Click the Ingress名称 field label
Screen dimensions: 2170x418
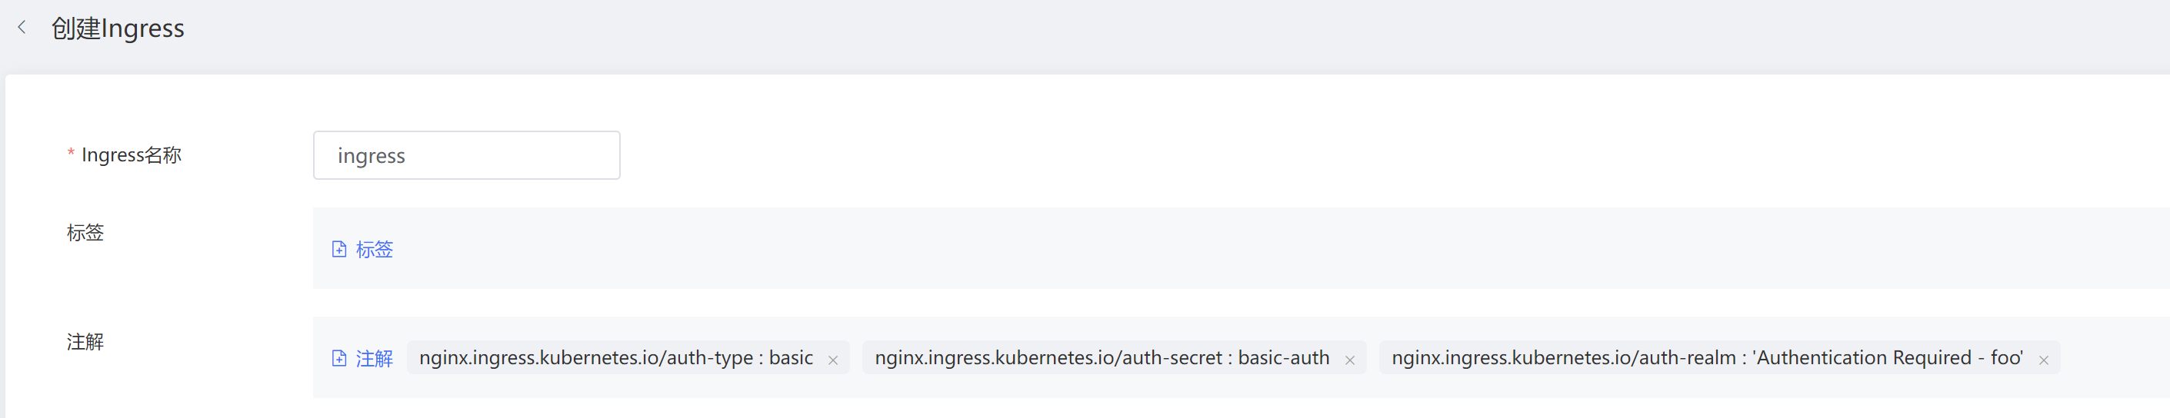(x=132, y=155)
